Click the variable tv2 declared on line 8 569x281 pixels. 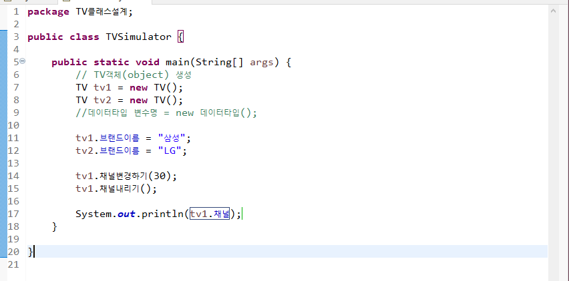tap(102, 100)
